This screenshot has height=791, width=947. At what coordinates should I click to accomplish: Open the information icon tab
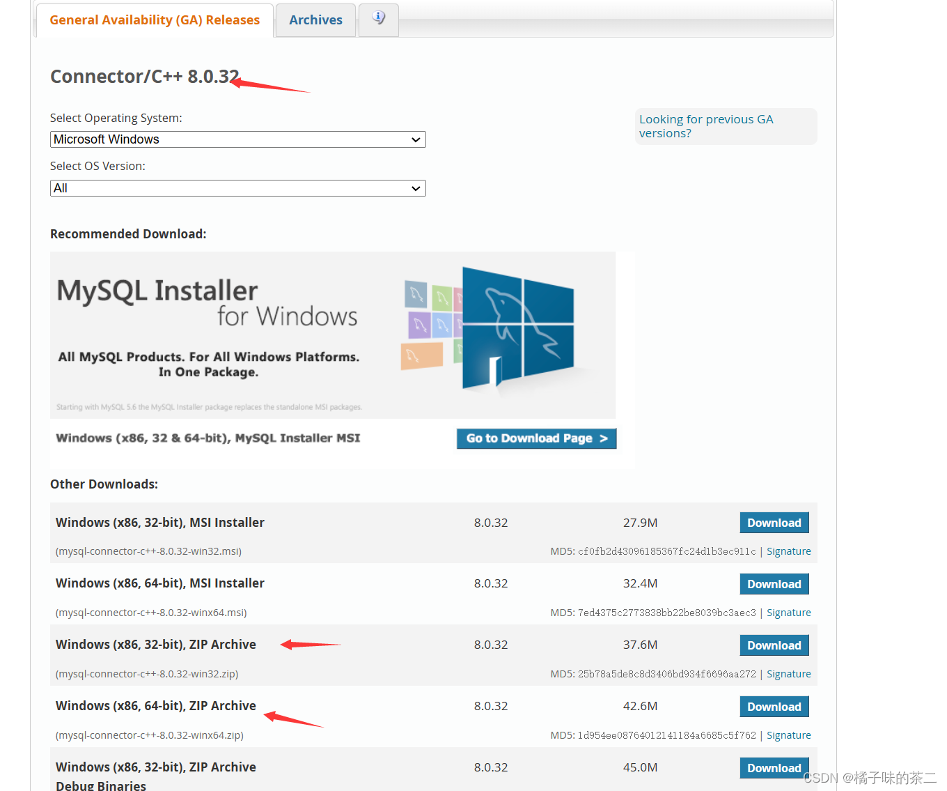(379, 19)
